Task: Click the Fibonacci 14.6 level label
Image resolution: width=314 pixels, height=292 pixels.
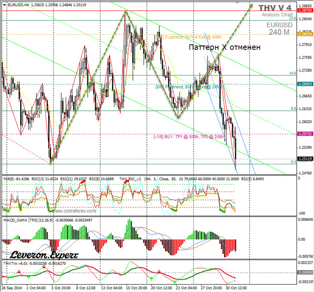Action: coord(292,73)
